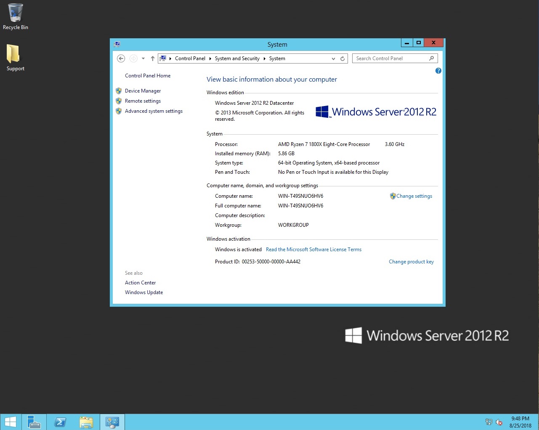
Task: Open Remote settings link
Action: click(x=143, y=101)
